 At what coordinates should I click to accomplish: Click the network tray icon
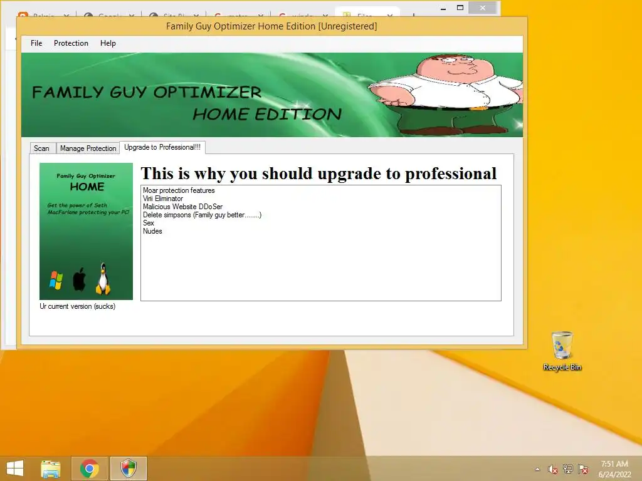pyautogui.click(x=568, y=468)
